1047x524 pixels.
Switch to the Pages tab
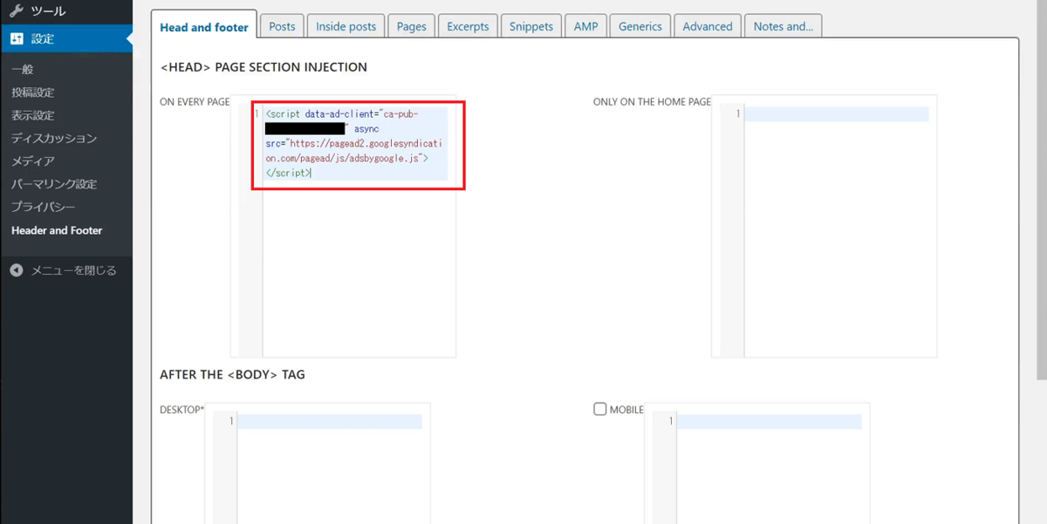click(411, 26)
